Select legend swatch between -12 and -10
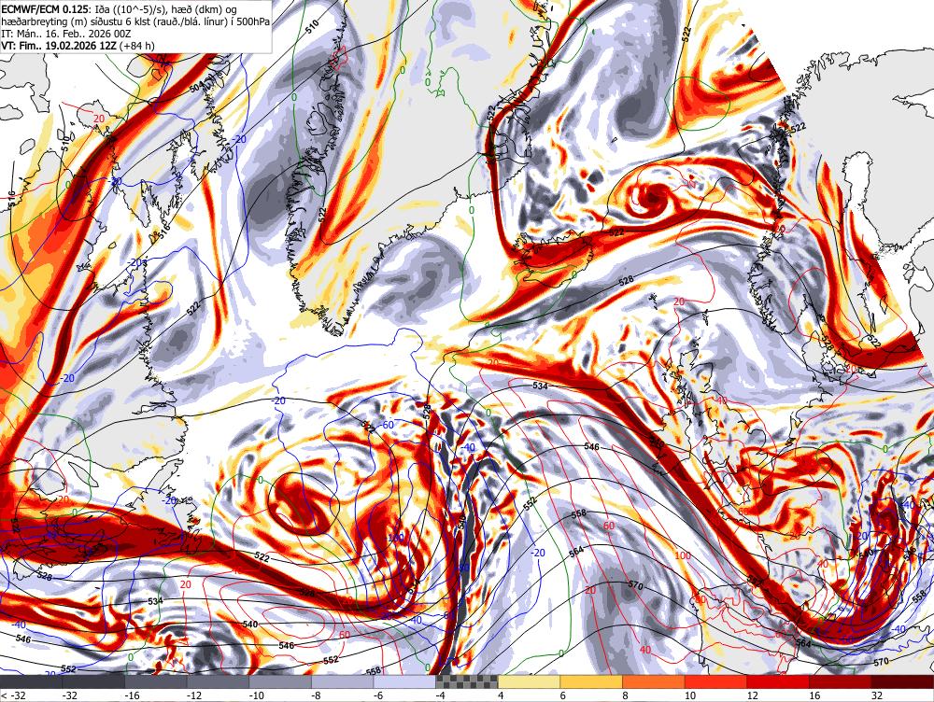 tap(218, 681)
